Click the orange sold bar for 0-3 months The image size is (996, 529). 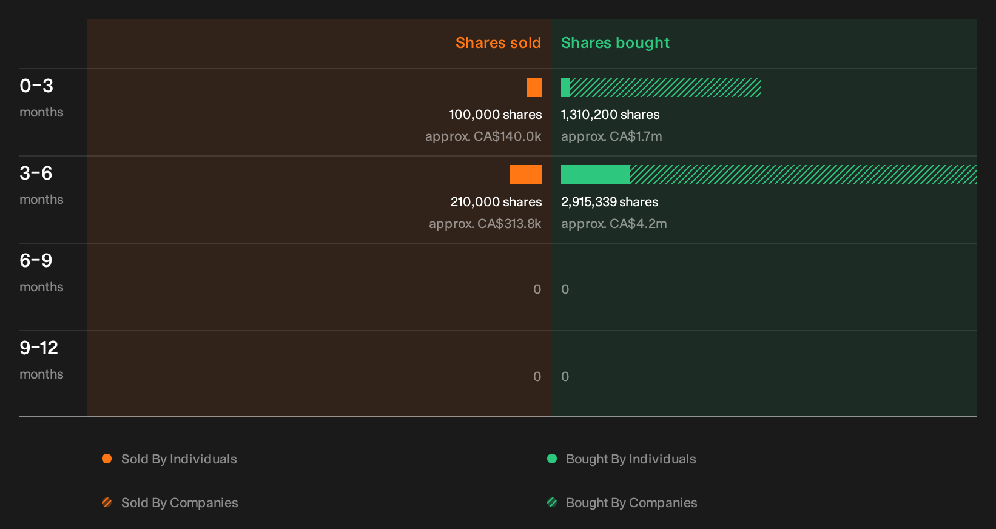(534, 87)
